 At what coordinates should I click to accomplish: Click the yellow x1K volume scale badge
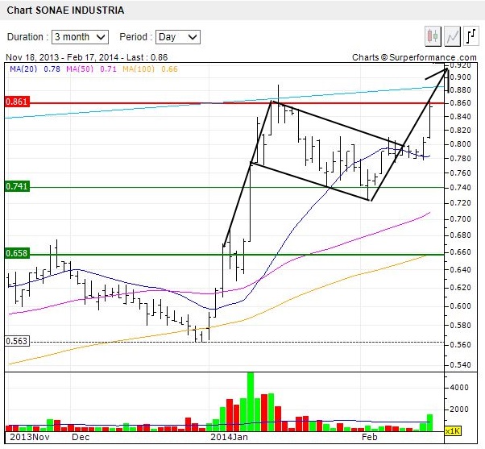453,430
